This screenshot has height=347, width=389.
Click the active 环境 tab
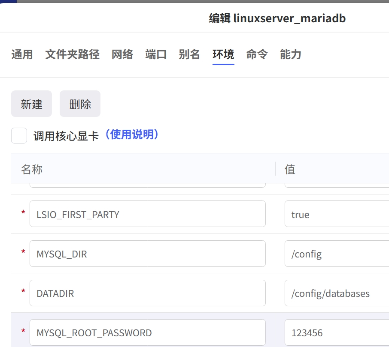click(x=223, y=54)
